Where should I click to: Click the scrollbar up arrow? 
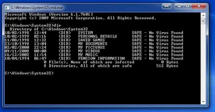pyautogui.click(x=203, y=15)
